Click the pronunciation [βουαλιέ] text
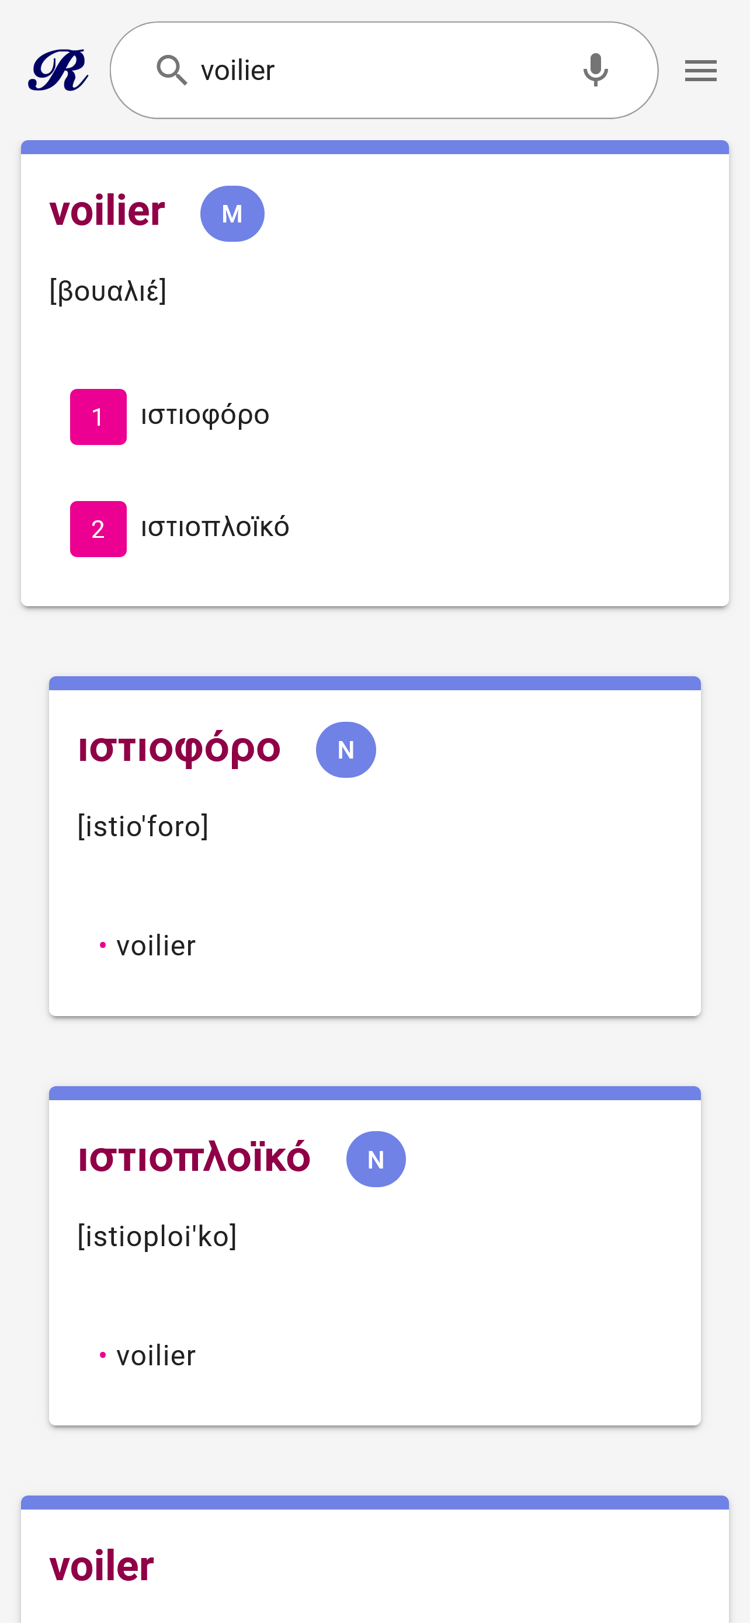Screen dimensions: 750x1624 (x=108, y=291)
